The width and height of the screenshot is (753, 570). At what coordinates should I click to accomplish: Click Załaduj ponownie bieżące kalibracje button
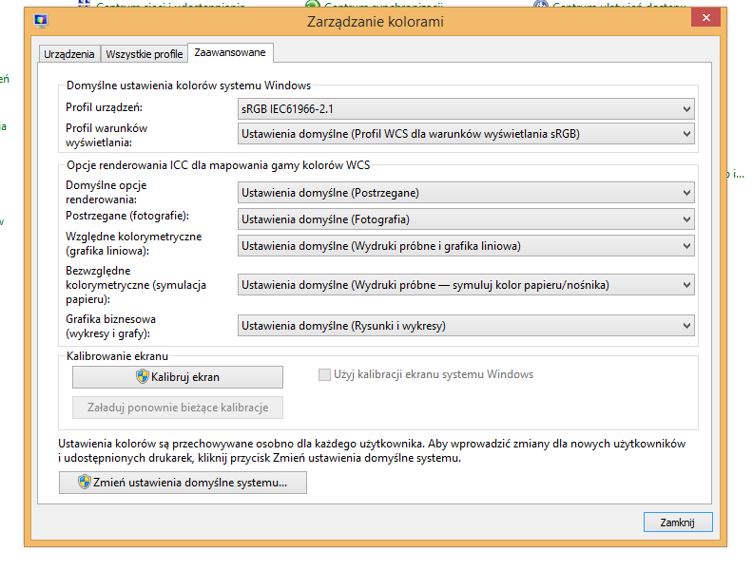point(178,408)
